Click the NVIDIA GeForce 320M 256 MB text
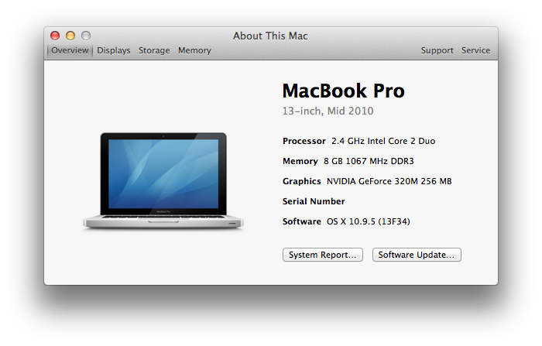The height and width of the screenshot is (346, 542). pyautogui.click(x=389, y=181)
